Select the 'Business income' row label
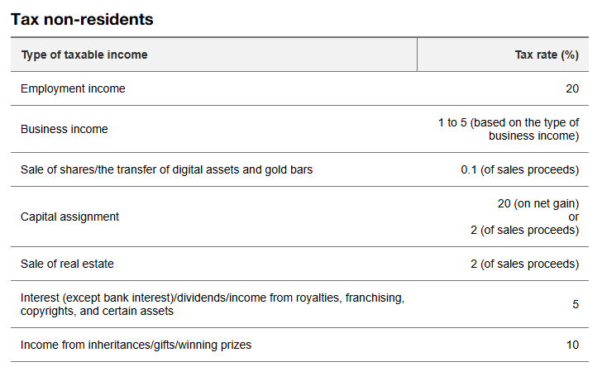 tap(64, 129)
